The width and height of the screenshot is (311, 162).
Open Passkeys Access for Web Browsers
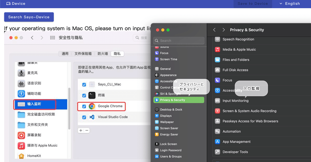(262, 121)
